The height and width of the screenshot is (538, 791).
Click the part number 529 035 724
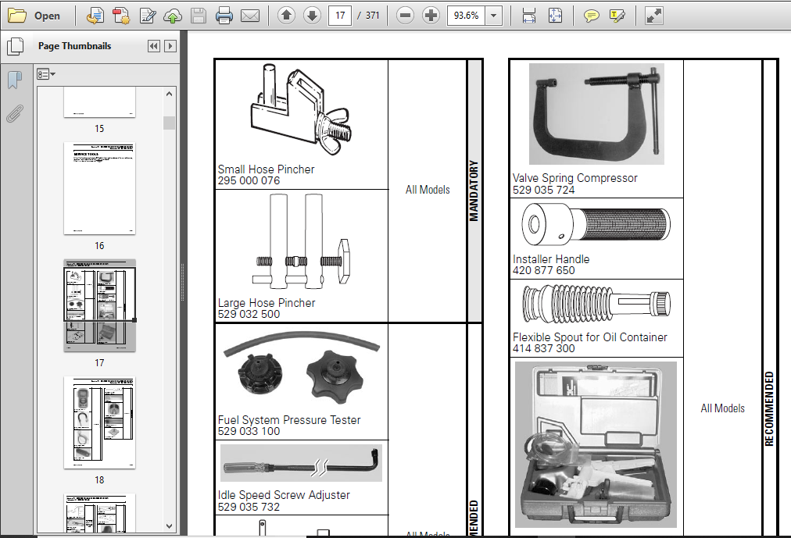[x=543, y=190]
